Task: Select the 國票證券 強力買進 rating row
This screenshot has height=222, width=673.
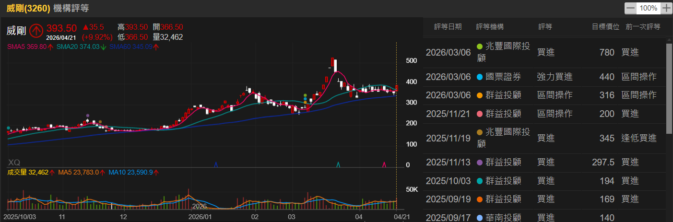Action: click(x=542, y=77)
